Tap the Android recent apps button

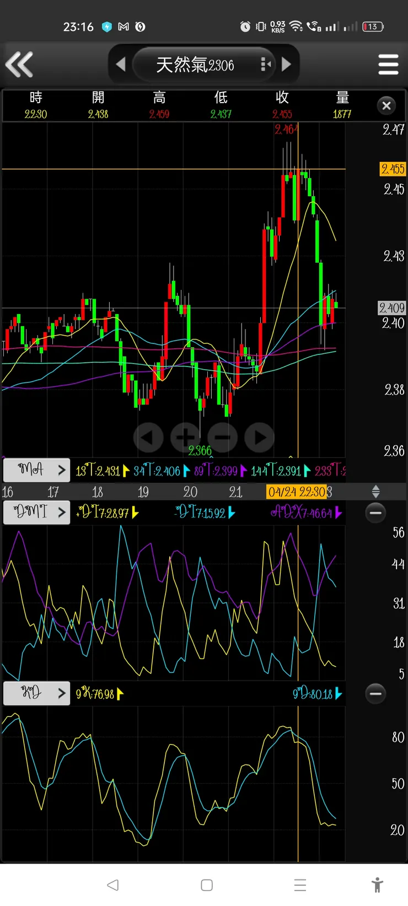tap(300, 885)
